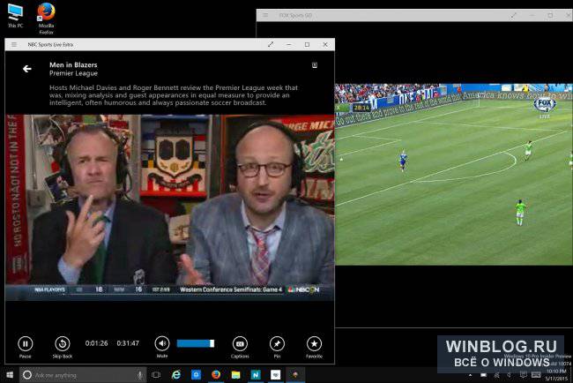Viewport: 573px width, 383px height.
Task: Open the taskbar clock and date
Action: click(556, 375)
